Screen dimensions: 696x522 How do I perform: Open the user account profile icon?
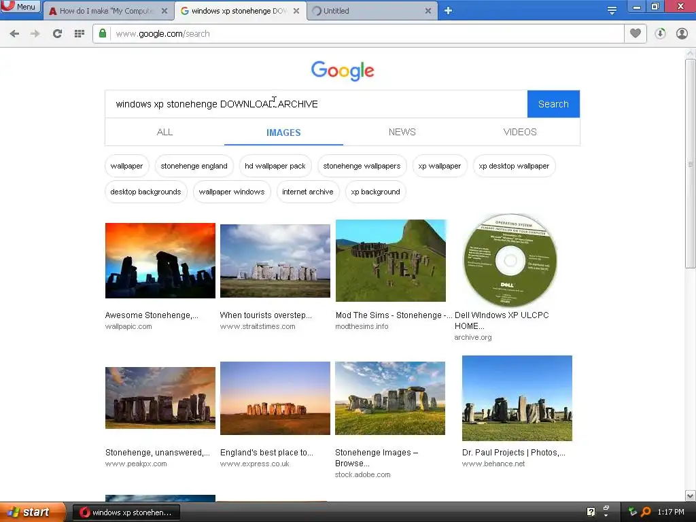tap(682, 34)
